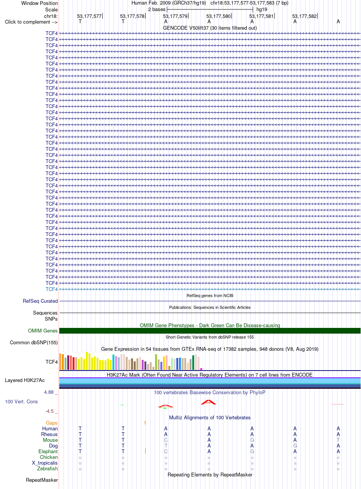Click the orange gap marker in Gaps row

pos(145,423)
